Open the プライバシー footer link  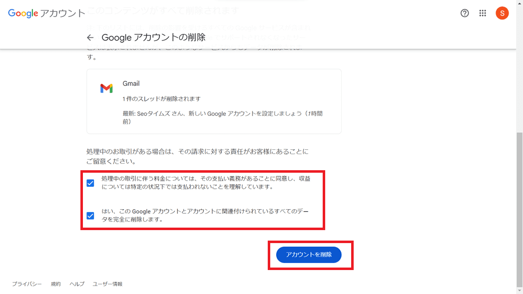[x=26, y=284]
